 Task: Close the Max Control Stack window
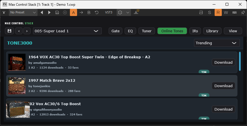click(x=240, y=4)
